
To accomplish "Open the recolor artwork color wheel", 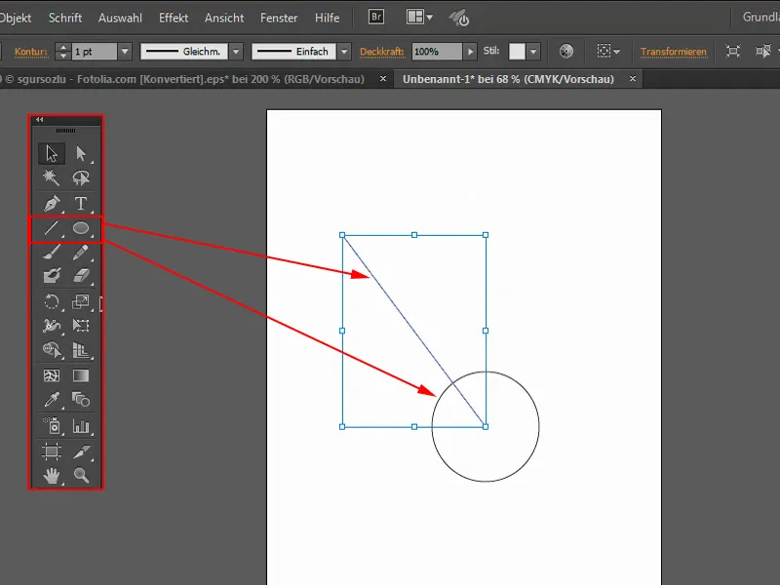I will tap(566, 52).
